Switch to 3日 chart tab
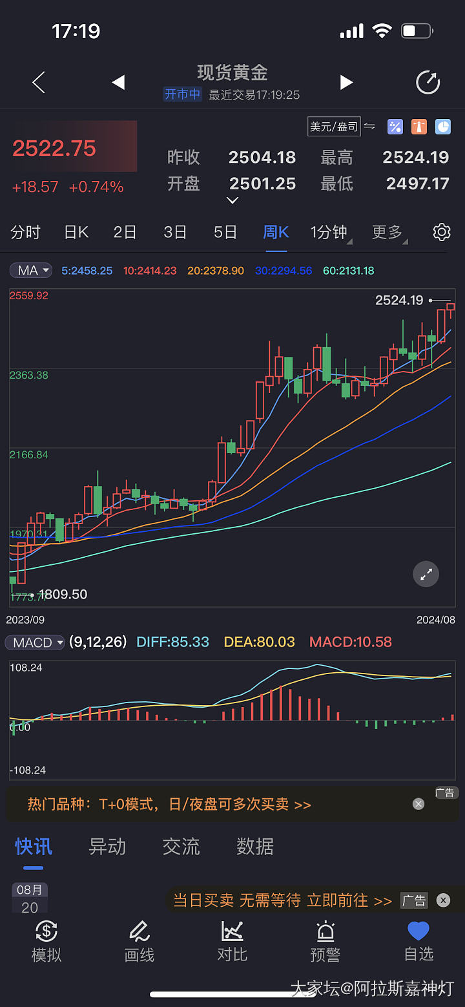This screenshot has width=465, height=1007. 175,232
